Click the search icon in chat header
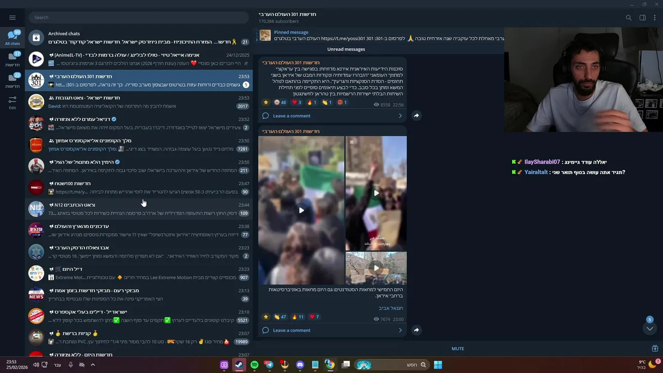The image size is (663, 373). click(629, 18)
